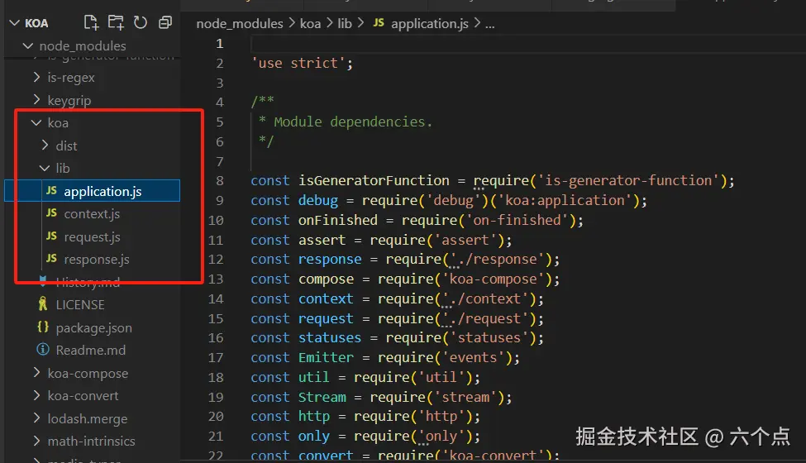Viewport: 806px width, 463px height.
Task: Click the JS icon beside request.js
Action: click(x=51, y=236)
